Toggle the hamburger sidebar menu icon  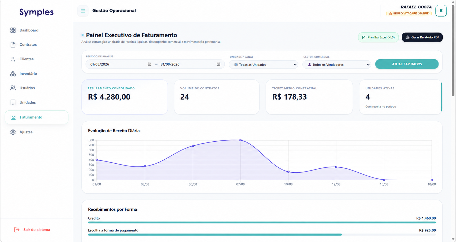[83, 11]
